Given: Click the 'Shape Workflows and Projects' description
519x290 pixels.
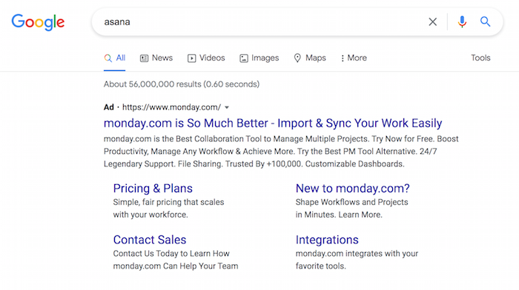Looking at the screenshot, I should [352, 202].
